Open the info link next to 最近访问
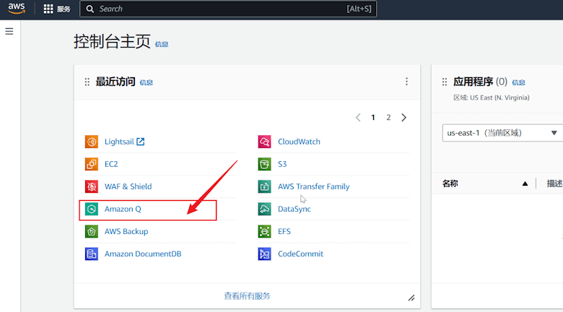 [146, 82]
